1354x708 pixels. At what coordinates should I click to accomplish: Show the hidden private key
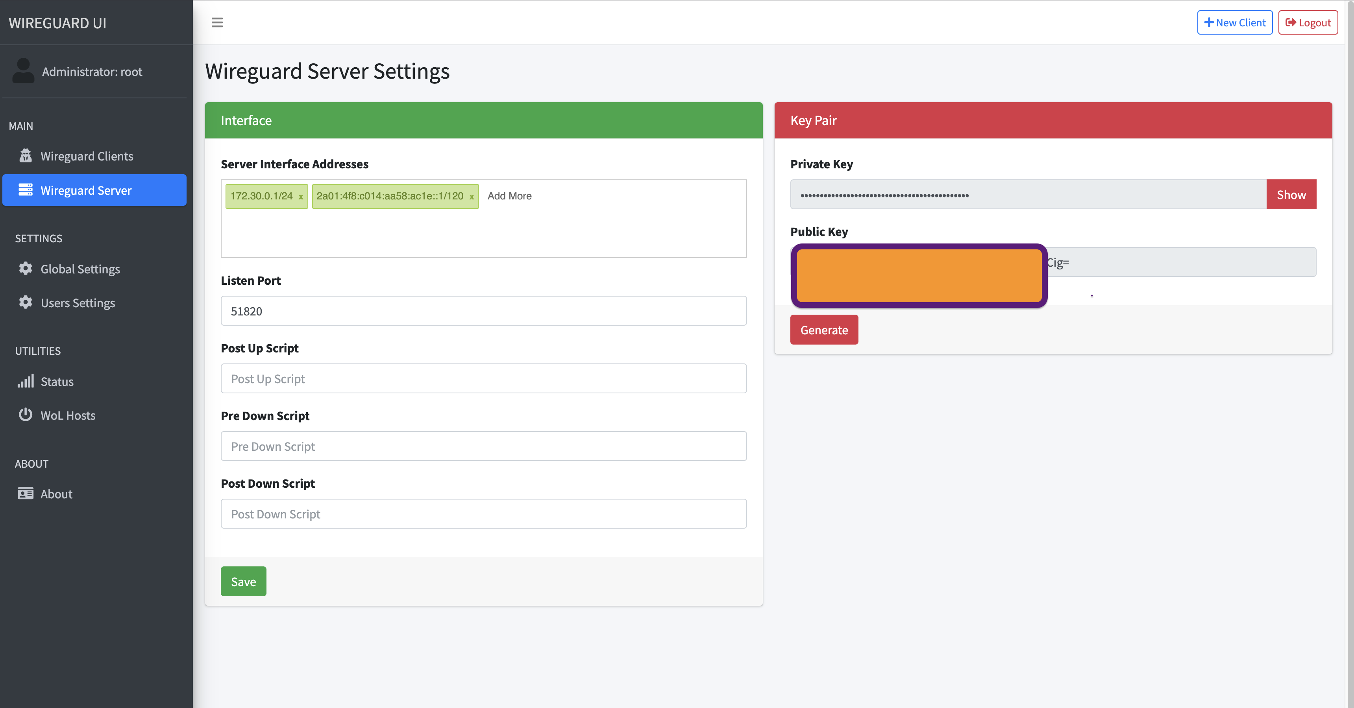click(1291, 195)
